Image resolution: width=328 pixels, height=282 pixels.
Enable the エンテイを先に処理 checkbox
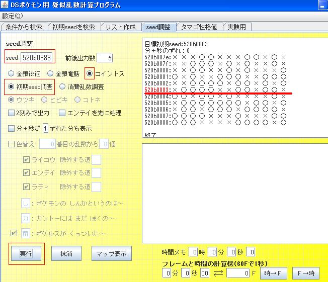tap(62, 113)
